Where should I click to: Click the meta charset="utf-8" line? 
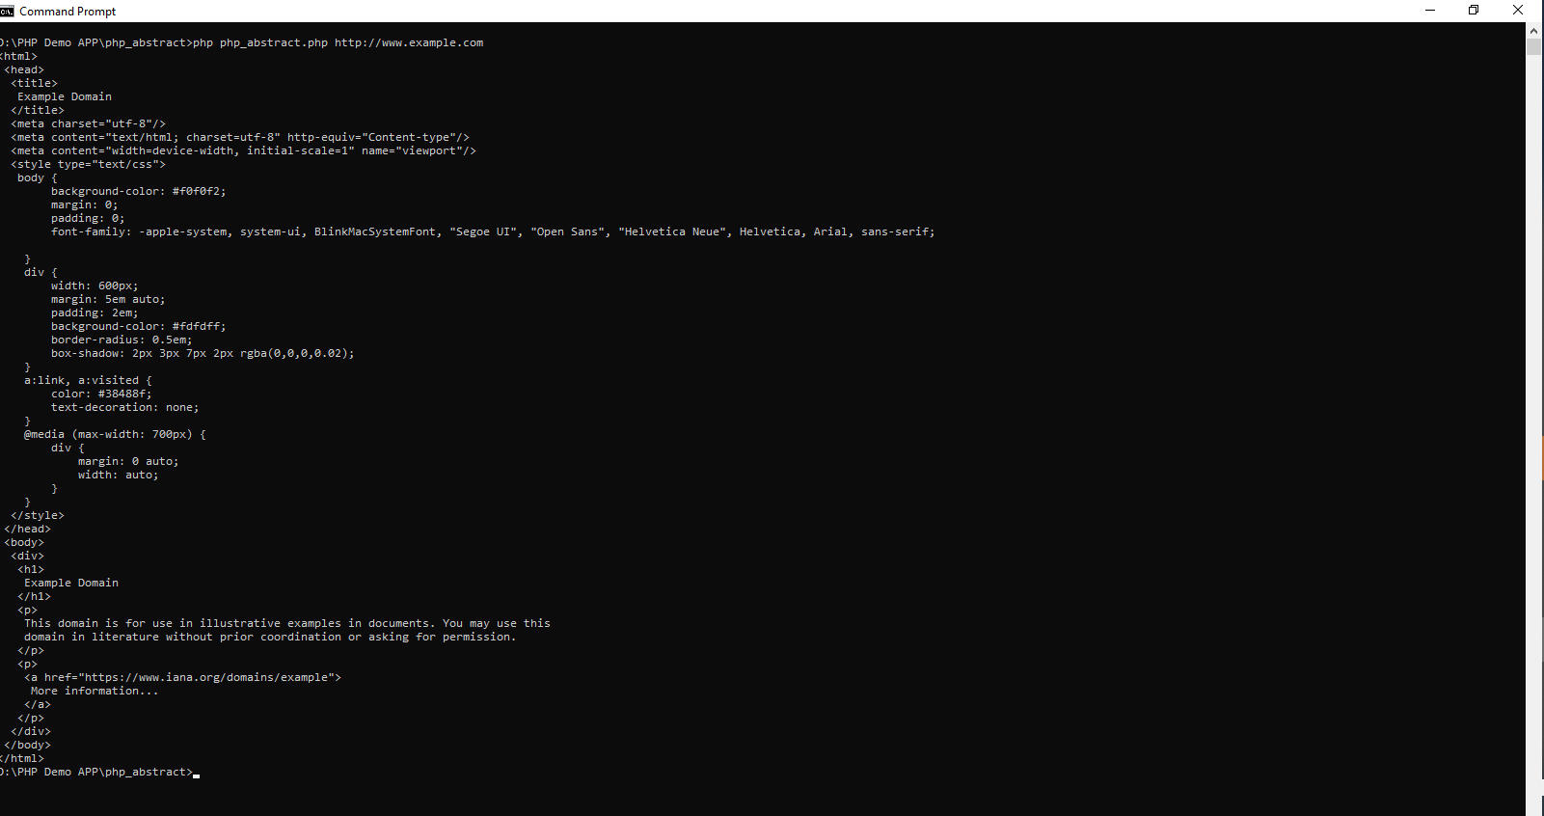point(88,123)
